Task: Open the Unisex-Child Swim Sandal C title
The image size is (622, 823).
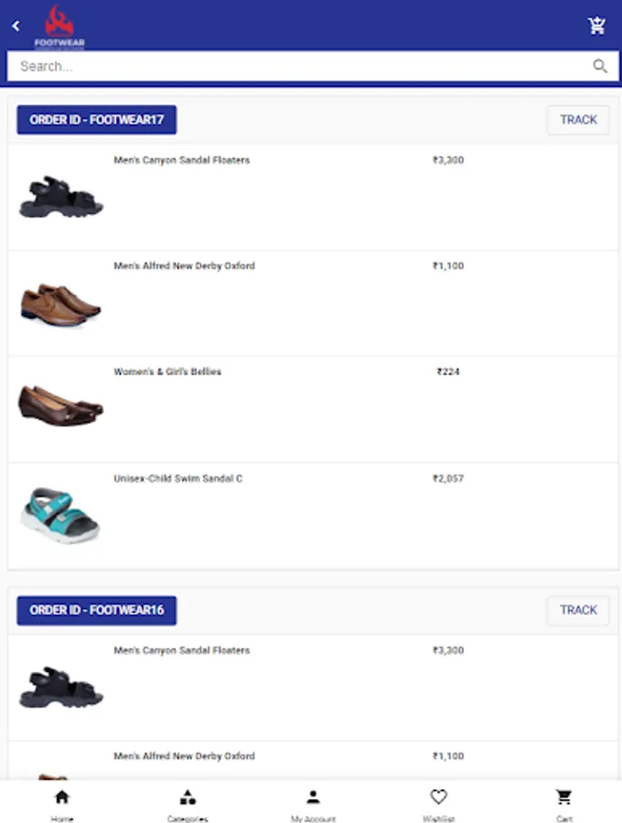Action: click(x=177, y=478)
